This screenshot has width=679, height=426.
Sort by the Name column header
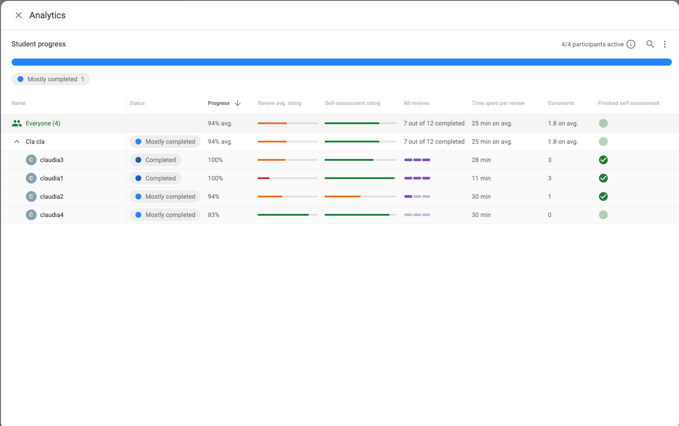(x=18, y=103)
